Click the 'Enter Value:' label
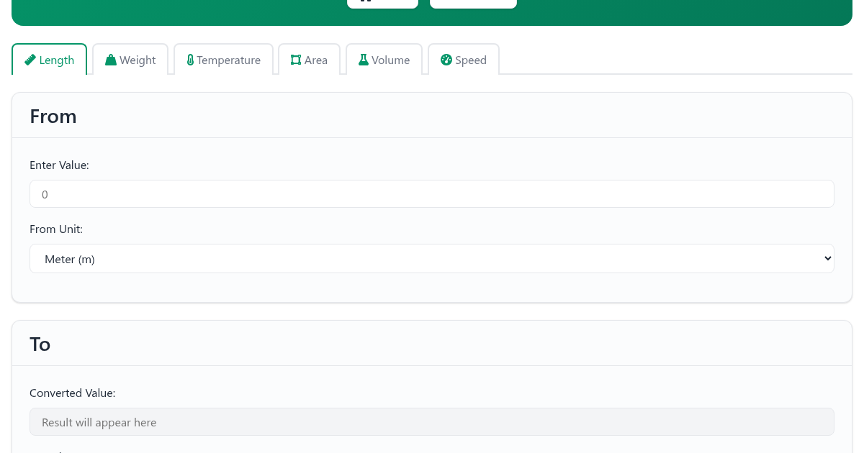Viewport: 864px width, 453px height. coord(59,165)
